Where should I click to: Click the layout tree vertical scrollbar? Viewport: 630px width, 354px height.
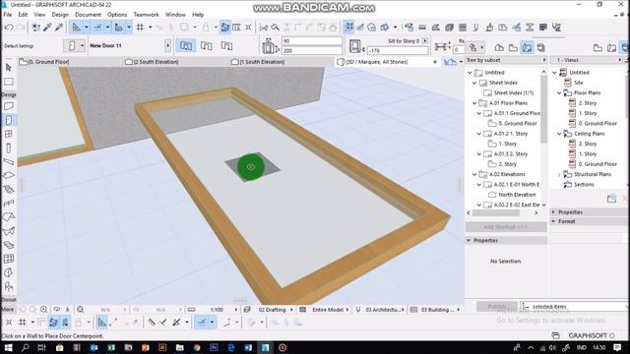click(x=543, y=108)
